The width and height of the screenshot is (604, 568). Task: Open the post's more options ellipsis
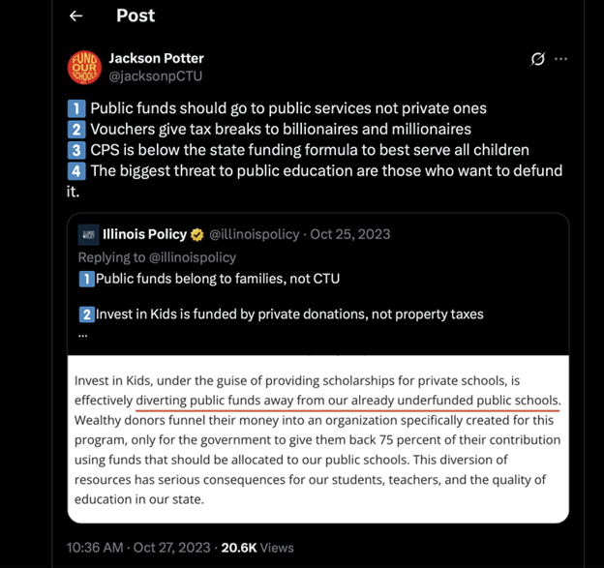(x=561, y=59)
